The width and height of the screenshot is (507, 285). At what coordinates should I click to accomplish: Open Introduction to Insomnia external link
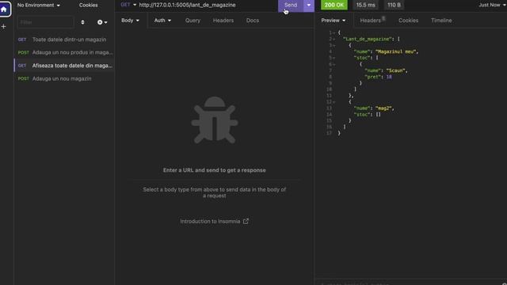215,222
